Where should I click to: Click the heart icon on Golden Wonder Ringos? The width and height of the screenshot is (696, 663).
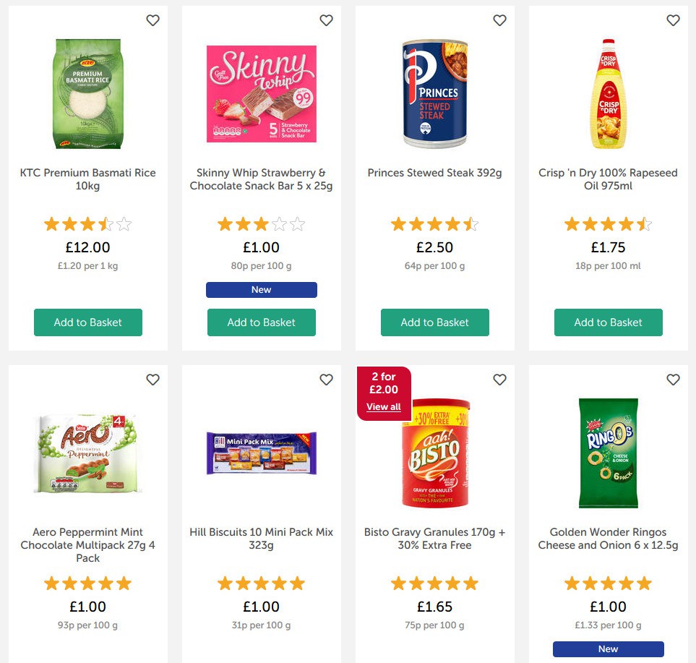[x=673, y=379]
